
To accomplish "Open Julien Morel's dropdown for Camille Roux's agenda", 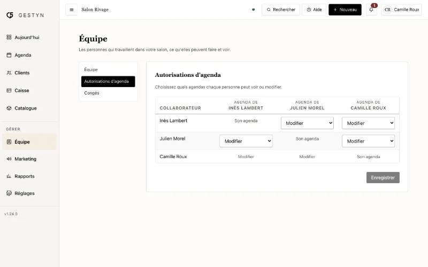I will pos(368,141).
